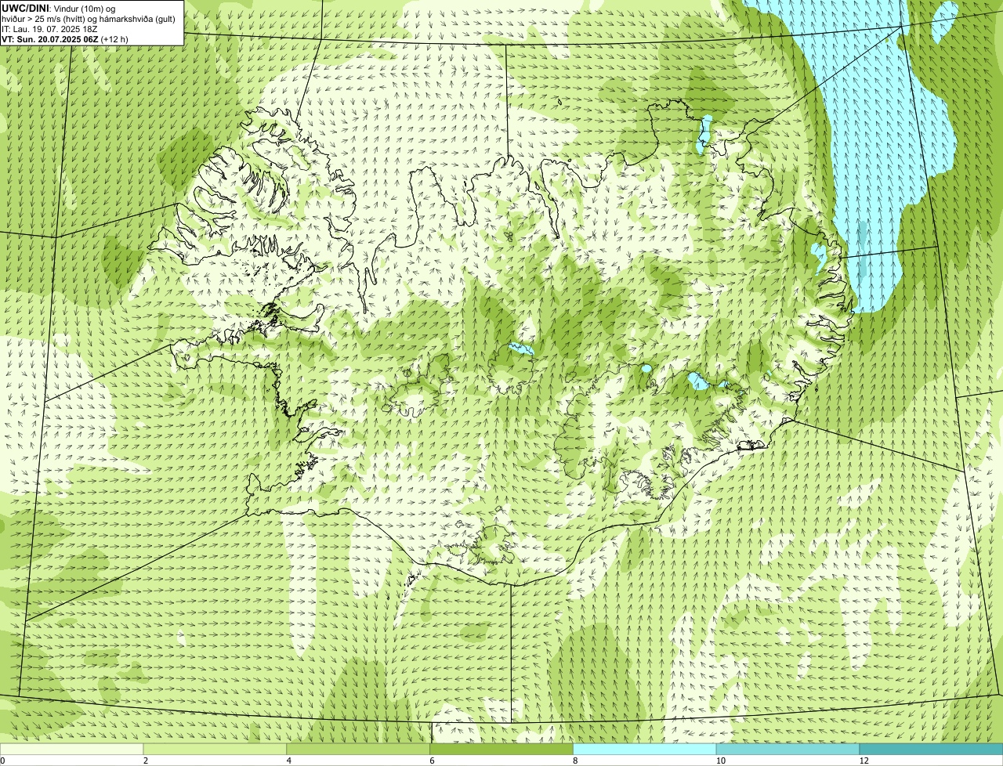Select the "IT: Lau. 19. 07. 2025 18Z" line
Viewport: 1003px width, 766px height.
[50, 29]
